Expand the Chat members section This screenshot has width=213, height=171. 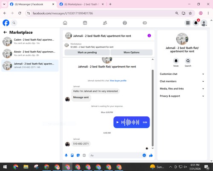coord(182,81)
